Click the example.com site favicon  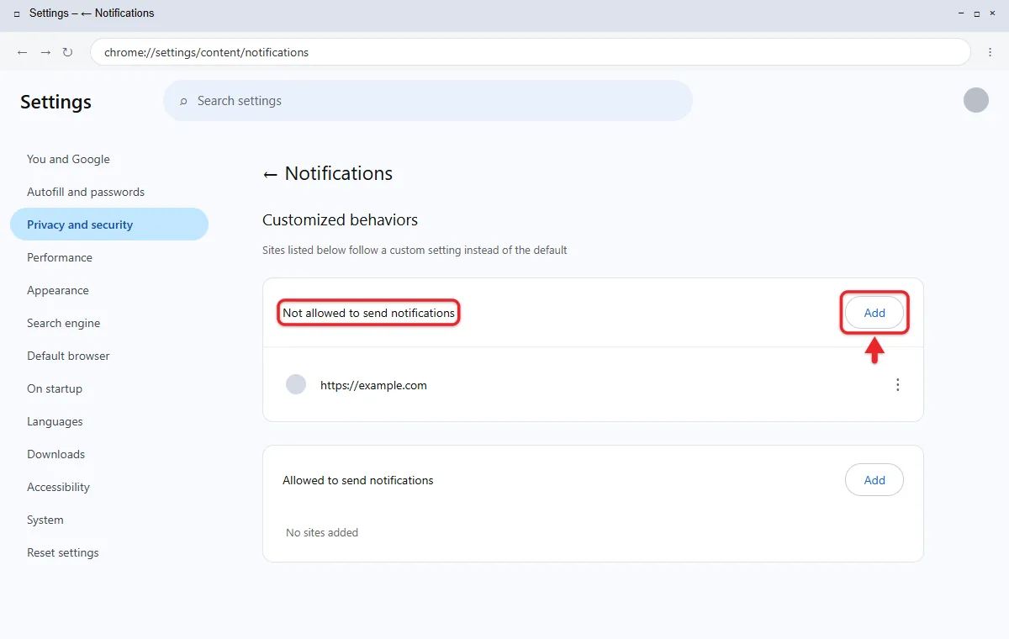296,385
